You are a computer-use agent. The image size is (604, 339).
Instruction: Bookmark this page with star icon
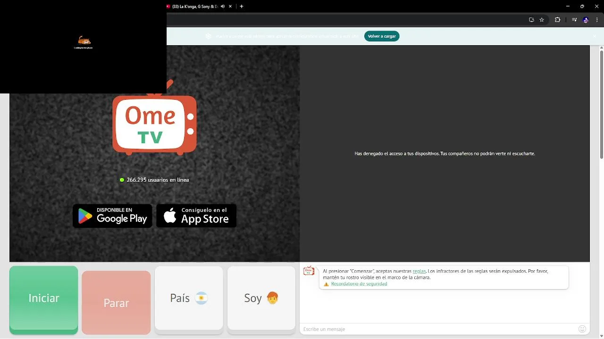542,20
